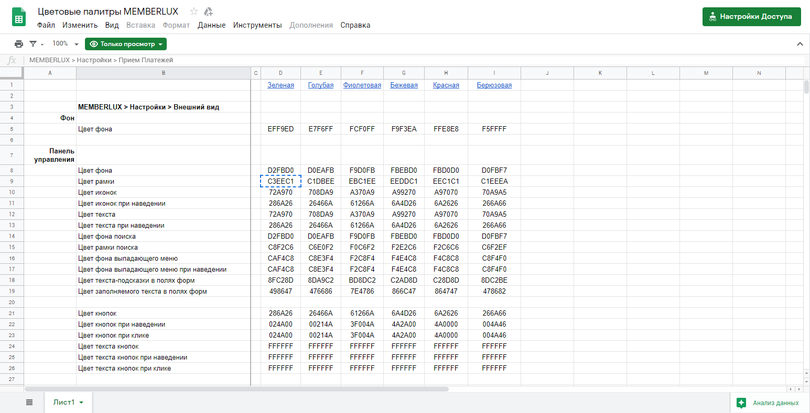Select cell with value EFF9ED
The width and height of the screenshot is (810, 413).
click(x=280, y=129)
